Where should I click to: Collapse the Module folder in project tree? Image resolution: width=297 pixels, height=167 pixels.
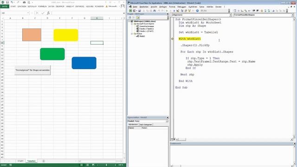coord(132,34)
